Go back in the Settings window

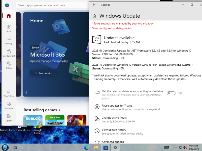pyautogui.click(x=94, y=5)
